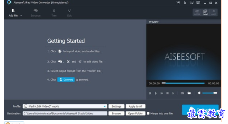Viewport: 228px width, 124px height.
Task: Click the register key icon
Action: 185,3
